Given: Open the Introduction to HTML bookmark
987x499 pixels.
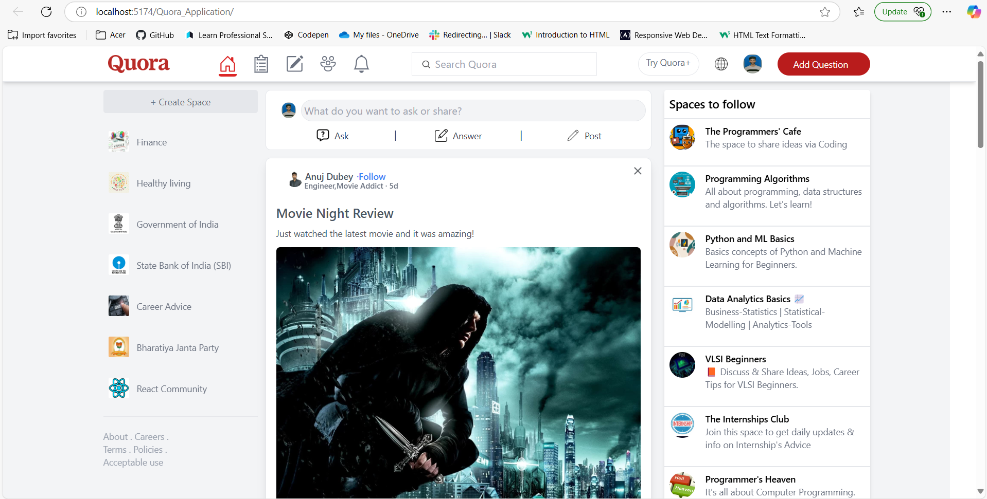Looking at the screenshot, I should (566, 35).
